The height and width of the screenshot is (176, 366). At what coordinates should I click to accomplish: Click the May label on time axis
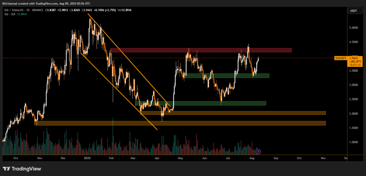[x=180, y=157]
